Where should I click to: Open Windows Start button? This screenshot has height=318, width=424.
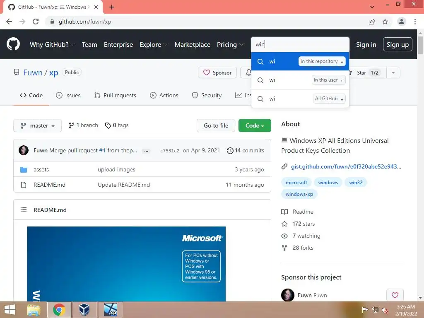(10, 310)
